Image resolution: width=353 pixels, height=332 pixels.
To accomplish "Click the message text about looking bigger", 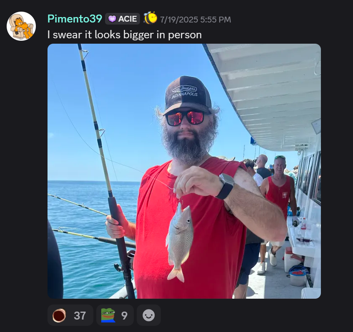I will (x=125, y=35).
